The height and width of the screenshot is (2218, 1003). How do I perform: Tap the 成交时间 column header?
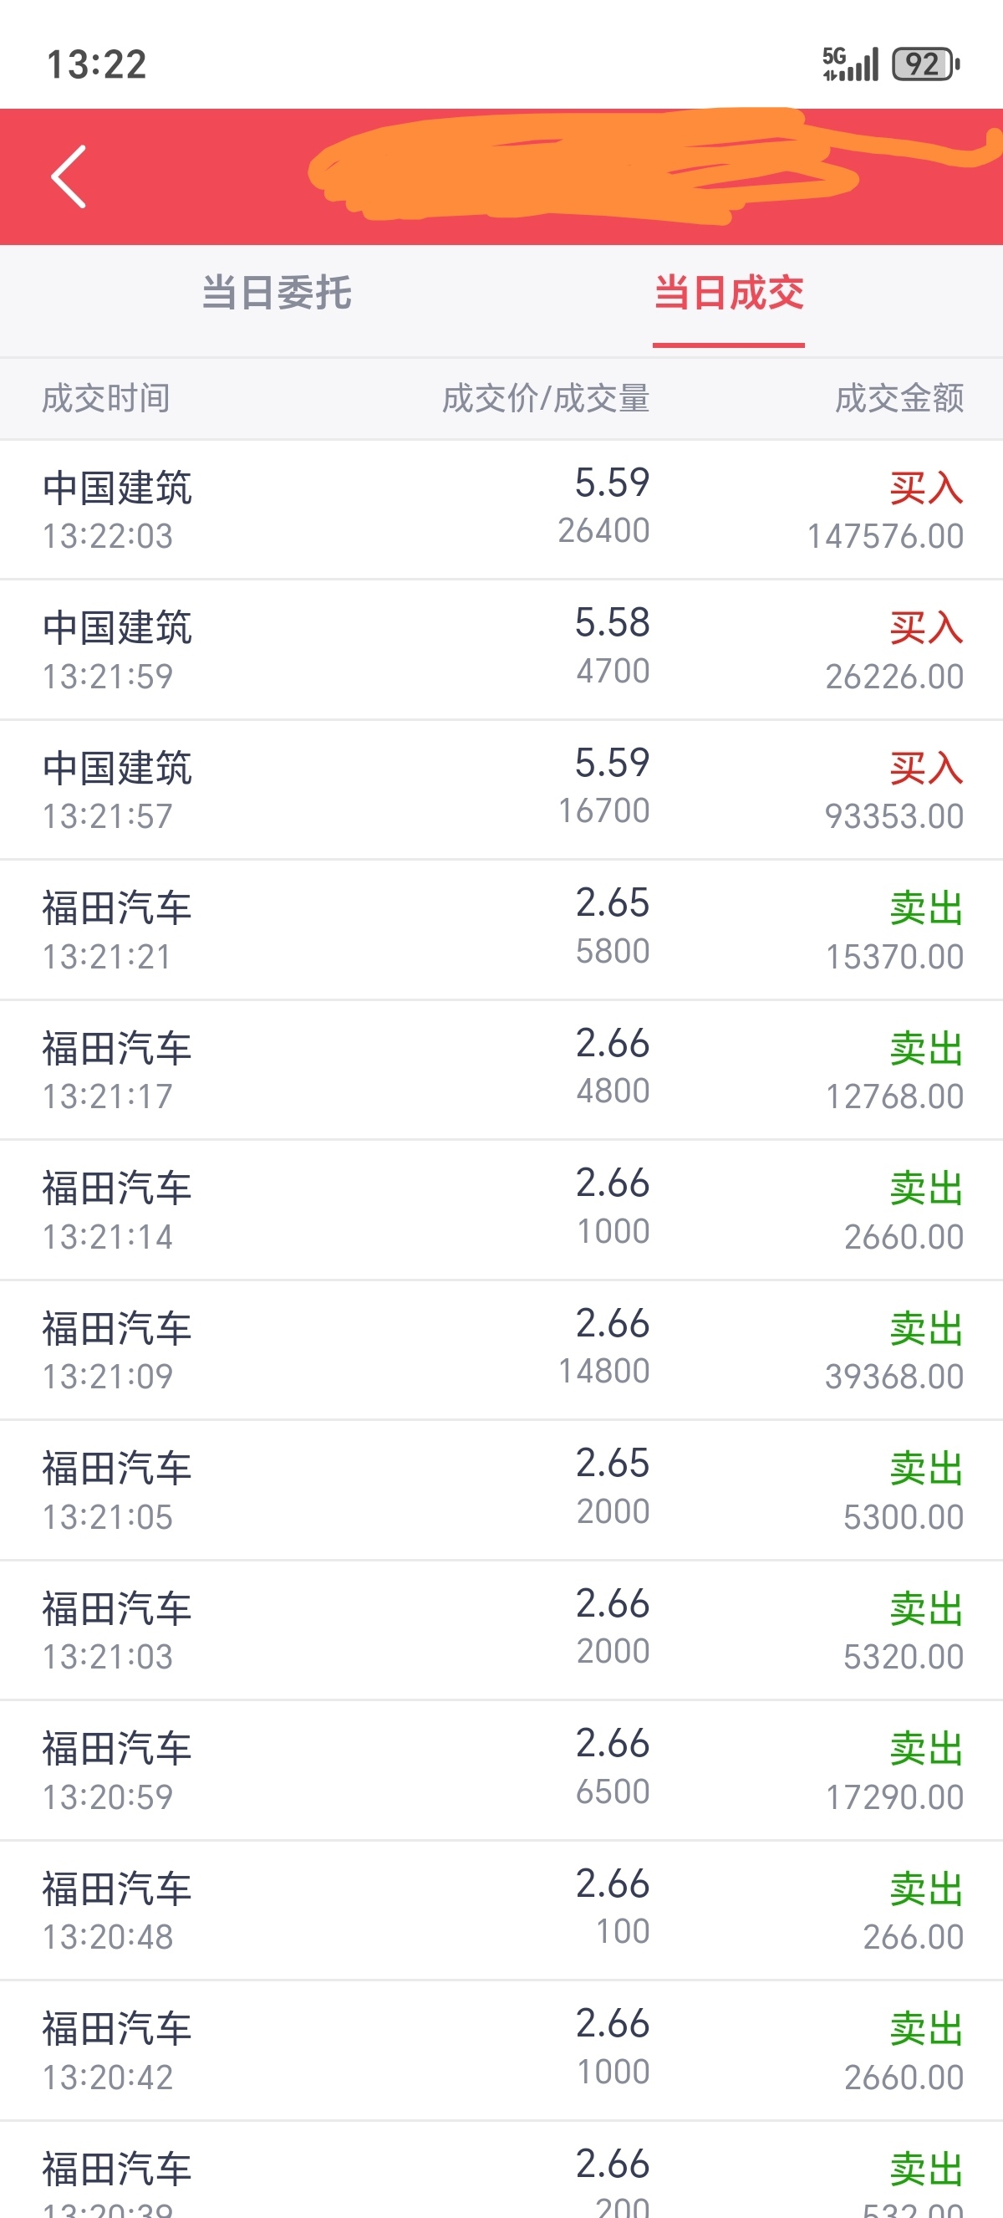point(106,399)
